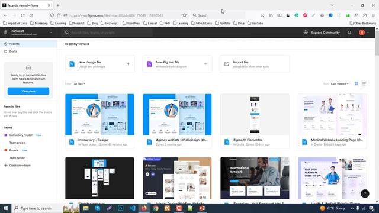Open the International Network design thumbnail
379x213 pixels.
coord(255,178)
